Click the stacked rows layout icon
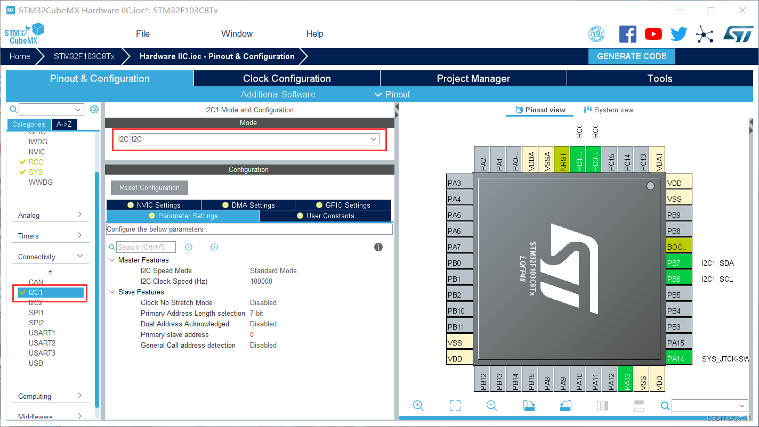The height and width of the screenshot is (427, 759). [639, 406]
